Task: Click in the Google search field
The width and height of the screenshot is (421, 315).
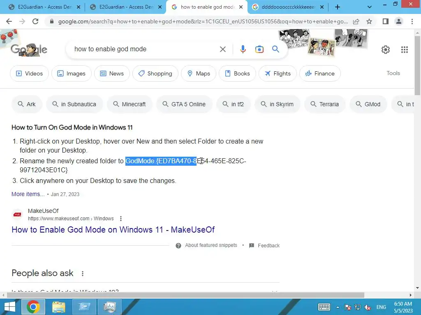Action: pyautogui.click(x=145, y=49)
